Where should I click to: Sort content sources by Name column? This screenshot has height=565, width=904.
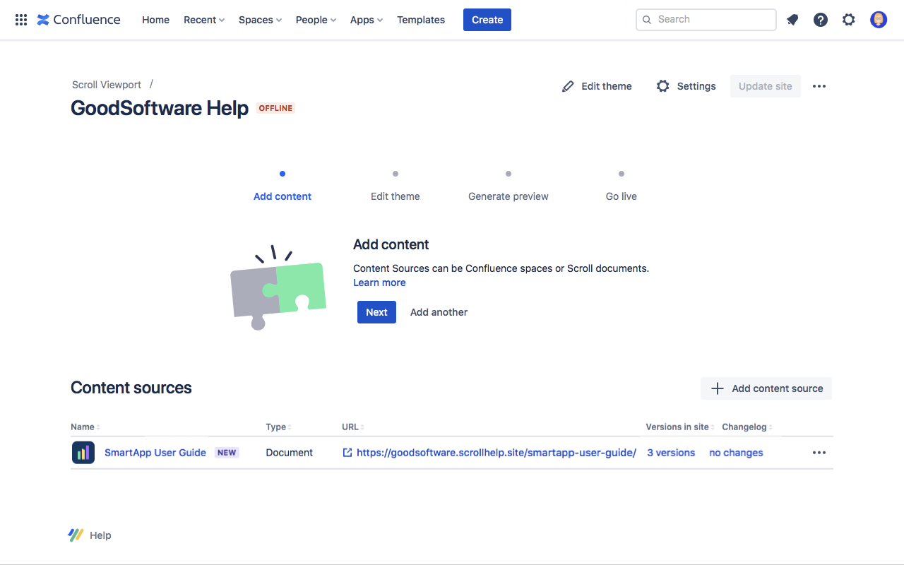click(x=85, y=427)
